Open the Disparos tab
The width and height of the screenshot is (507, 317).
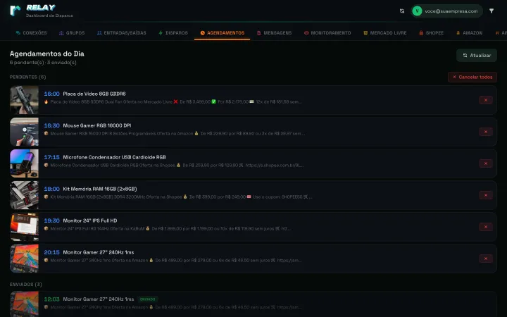173,33
